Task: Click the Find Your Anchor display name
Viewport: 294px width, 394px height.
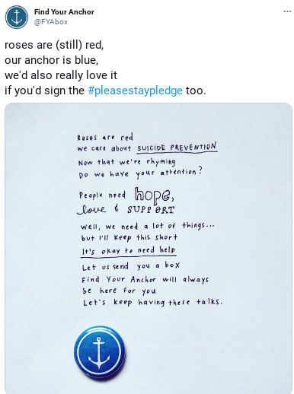Action: coord(64,12)
